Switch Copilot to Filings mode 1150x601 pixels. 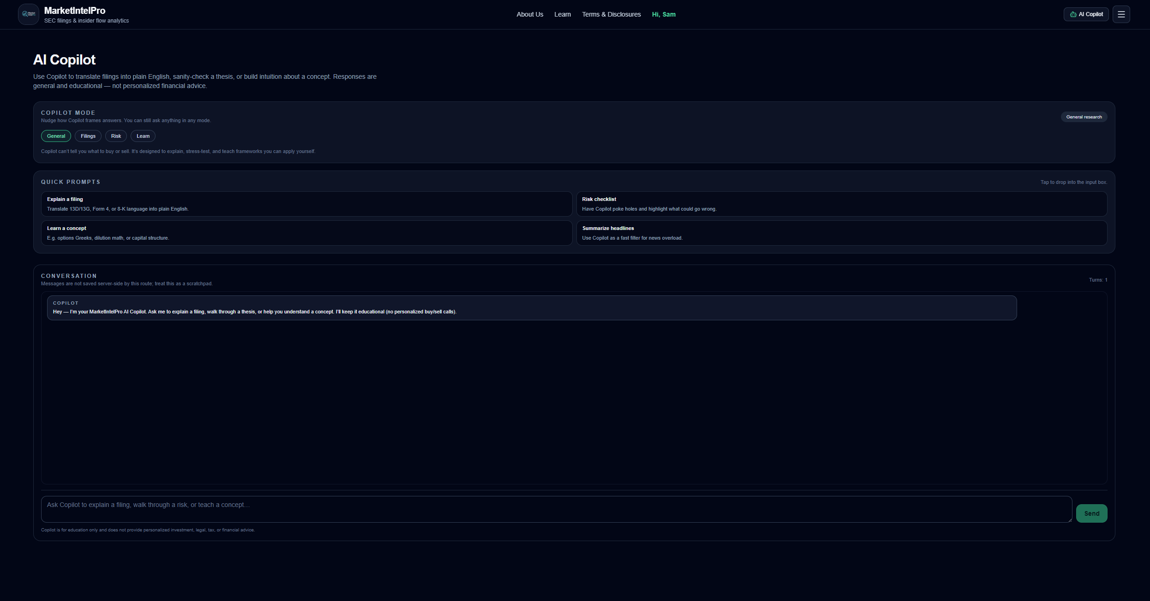pyautogui.click(x=88, y=136)
